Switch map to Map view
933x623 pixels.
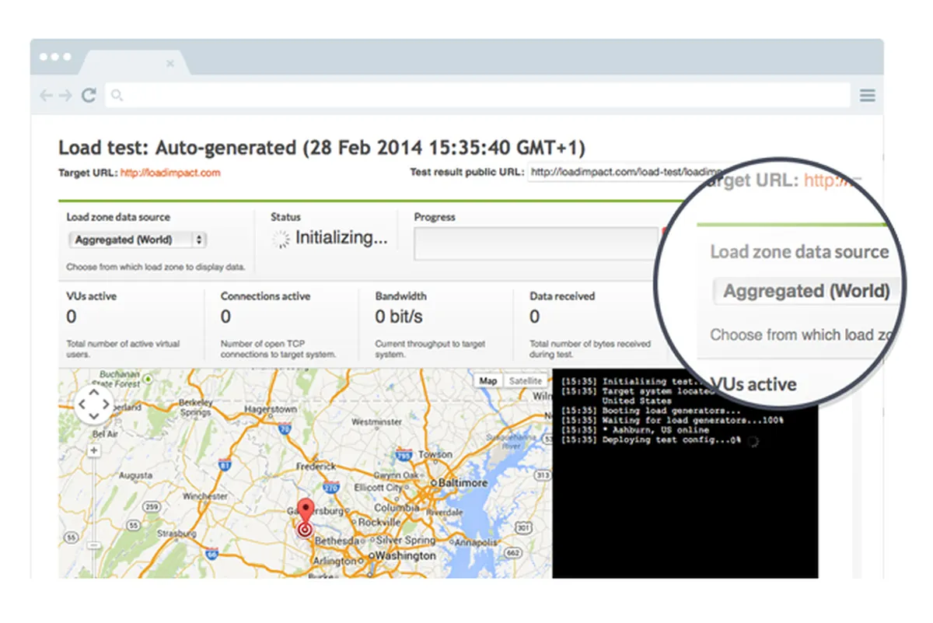488,381
